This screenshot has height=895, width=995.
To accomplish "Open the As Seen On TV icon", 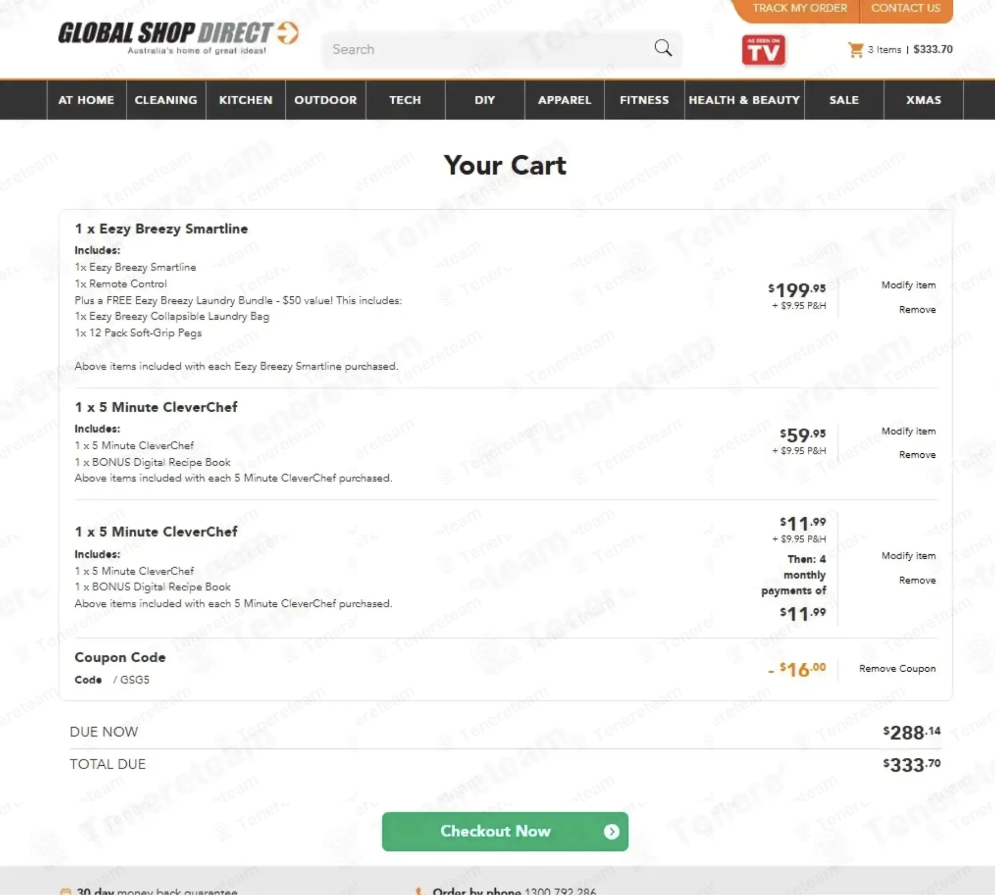I will coord(763,50).
